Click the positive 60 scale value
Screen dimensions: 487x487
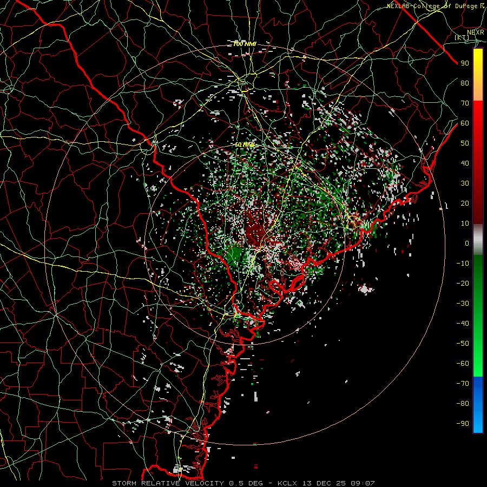(x=465, y=123)
